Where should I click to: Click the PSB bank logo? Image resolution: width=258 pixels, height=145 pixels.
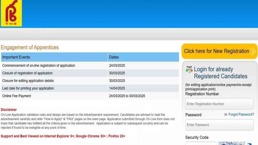11,13
